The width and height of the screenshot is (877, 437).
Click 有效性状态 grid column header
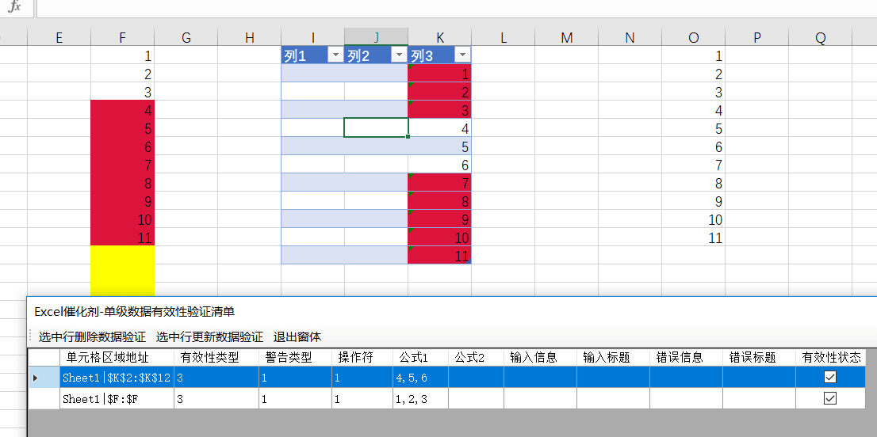coord(830,357)
